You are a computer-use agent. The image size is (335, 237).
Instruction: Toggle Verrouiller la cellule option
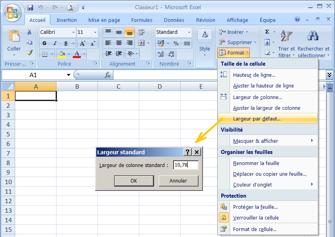(x=255, y=218)
